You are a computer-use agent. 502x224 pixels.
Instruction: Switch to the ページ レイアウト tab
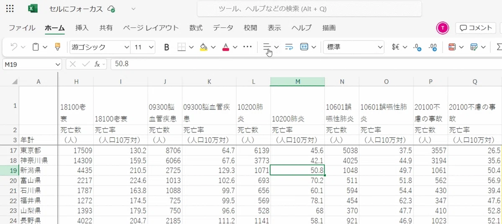tap(151, 28)
